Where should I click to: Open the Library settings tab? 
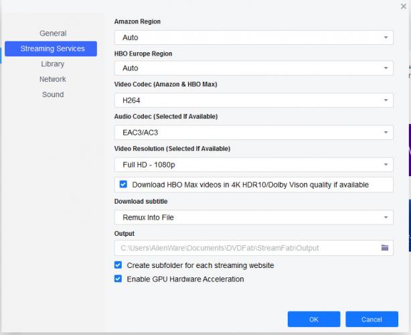52,64
